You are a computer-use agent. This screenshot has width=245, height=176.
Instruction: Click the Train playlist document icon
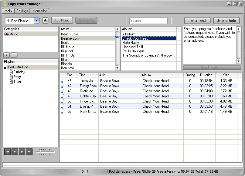(11, 82)
